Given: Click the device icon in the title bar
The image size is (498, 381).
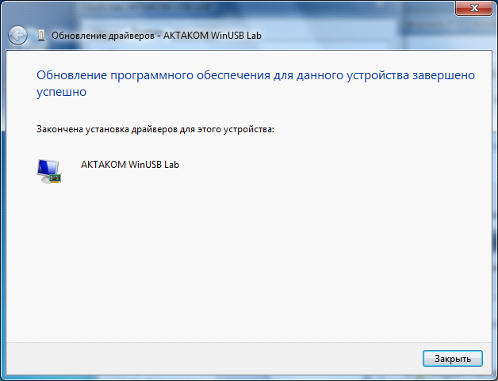Looking at the screenshot, I should tap(41, 35).
